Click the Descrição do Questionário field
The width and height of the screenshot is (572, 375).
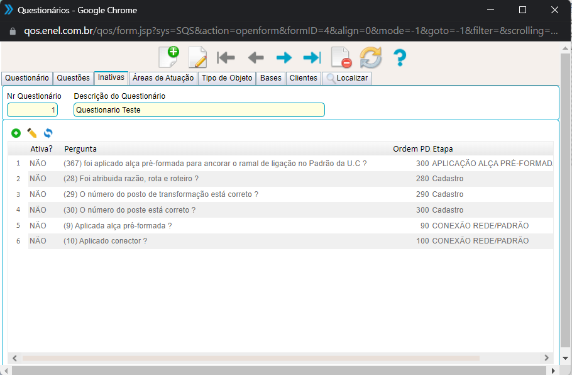[199, 110]
